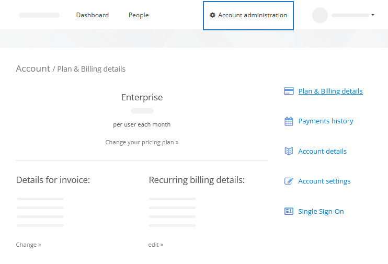Image resolution: width=388 pixels, height=264 pixels.
Task: Open the Dashboard menu item
Action: click(93, 15)
